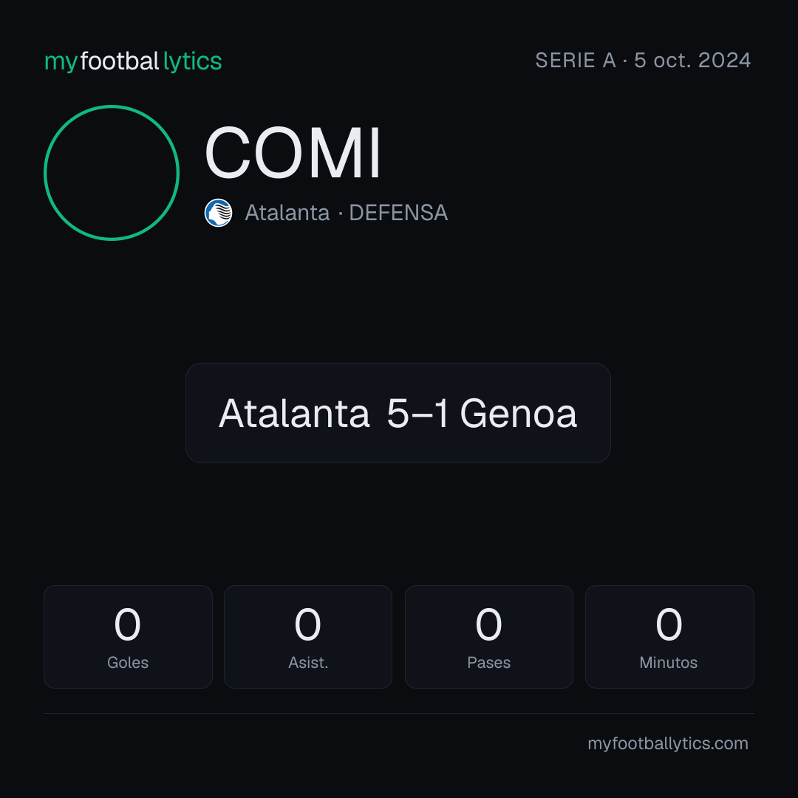The height and width of the screenshot is (798, 798).
Task: Click the 5 oct. 2024 date
Action: pos(692,61)
